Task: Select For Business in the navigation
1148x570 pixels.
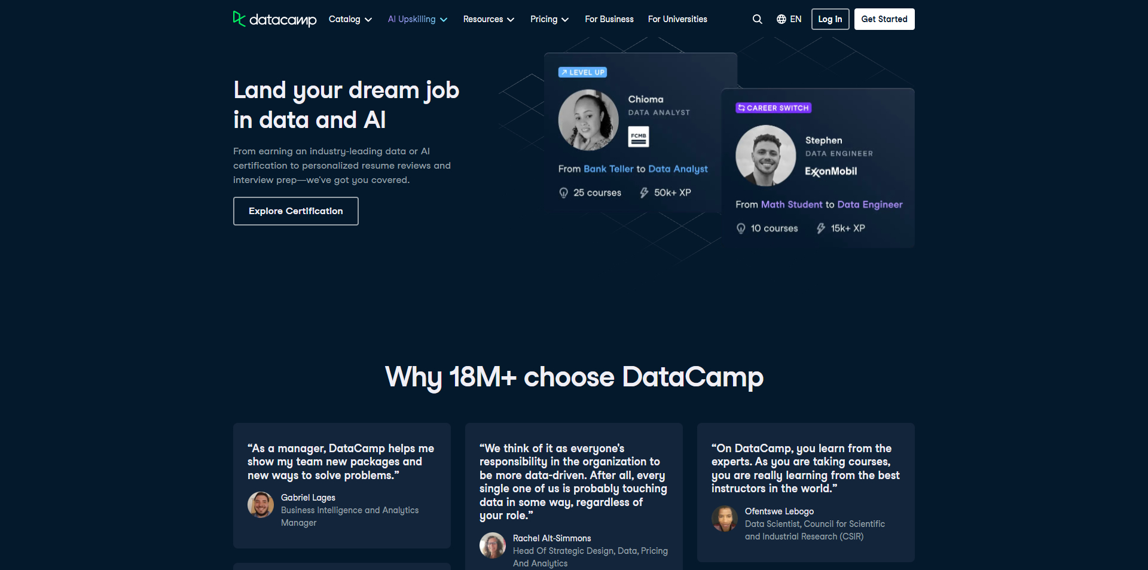Action: tap(609, 19)
